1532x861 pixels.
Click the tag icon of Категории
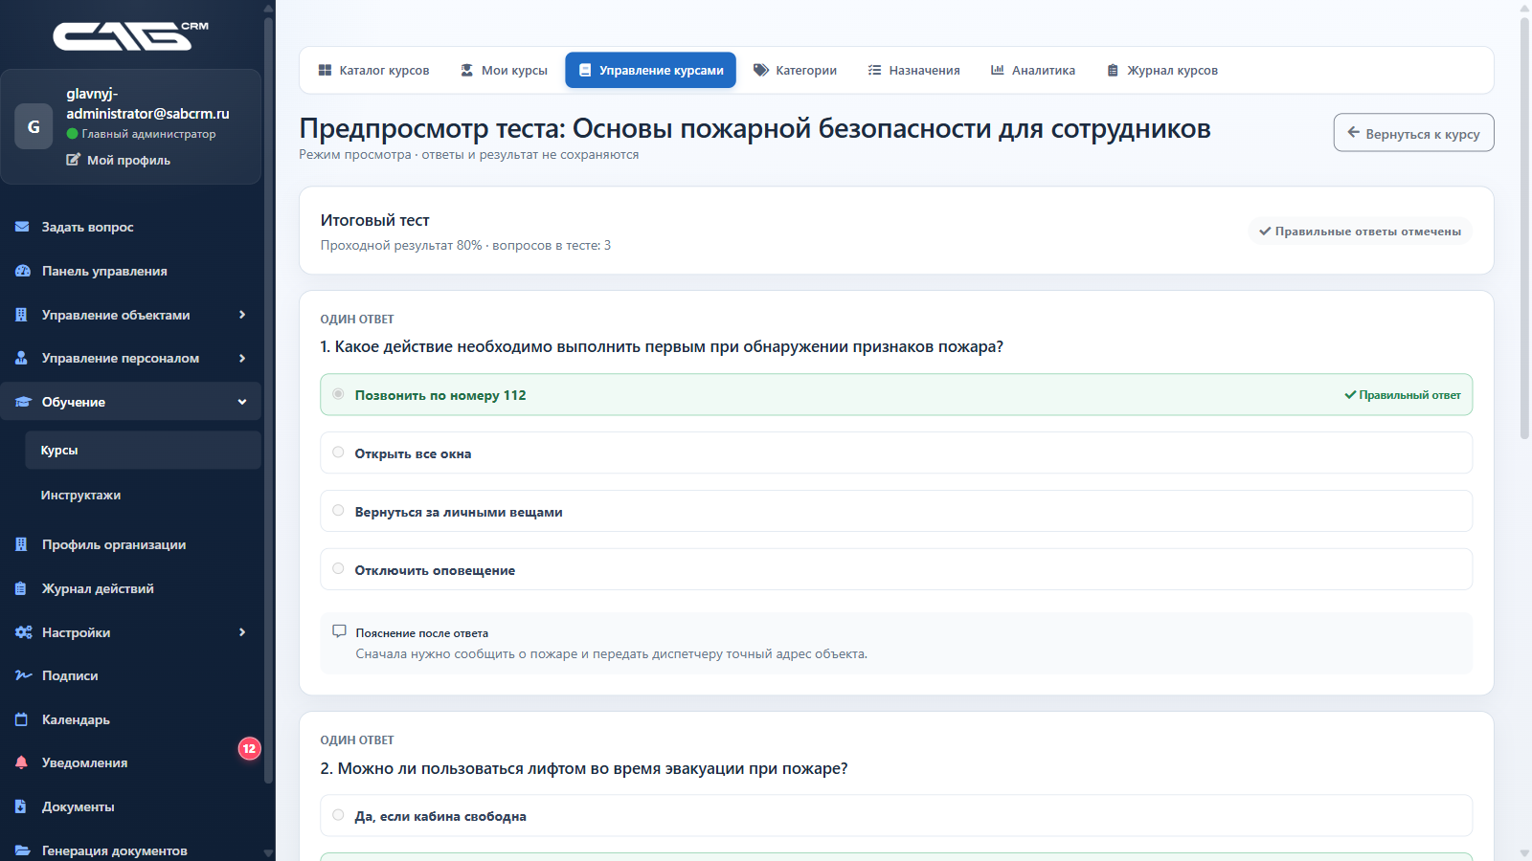click(761, 70)
